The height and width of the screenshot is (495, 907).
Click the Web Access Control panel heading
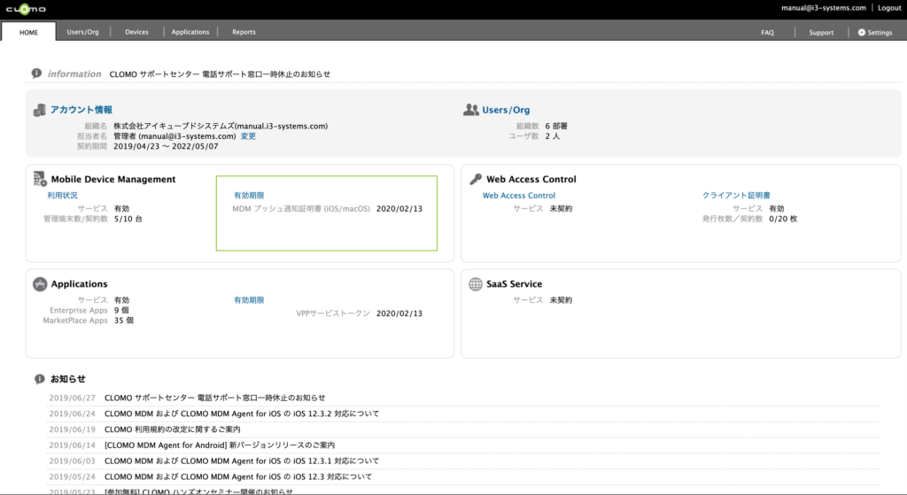pyautogui.click(x=531, y=179)
